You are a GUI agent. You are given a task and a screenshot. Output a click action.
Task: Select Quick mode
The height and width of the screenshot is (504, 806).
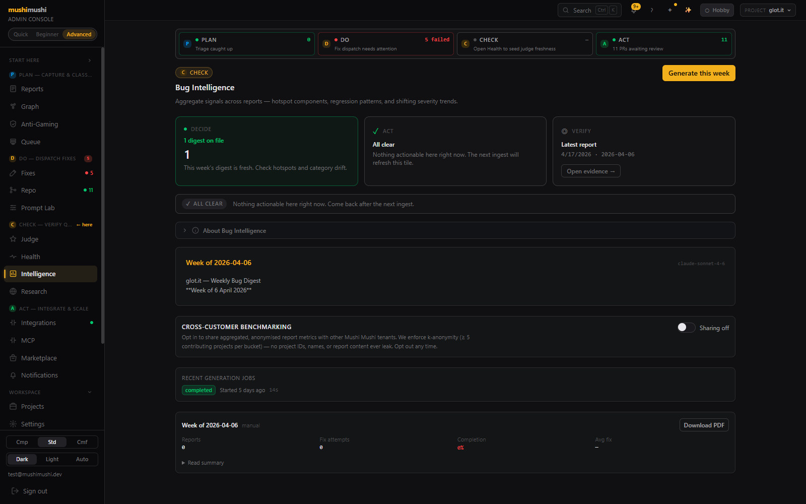coord(21,34)
